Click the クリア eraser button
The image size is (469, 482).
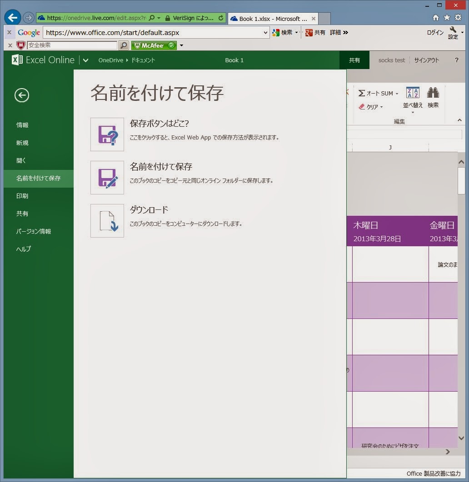click(369, 107)
